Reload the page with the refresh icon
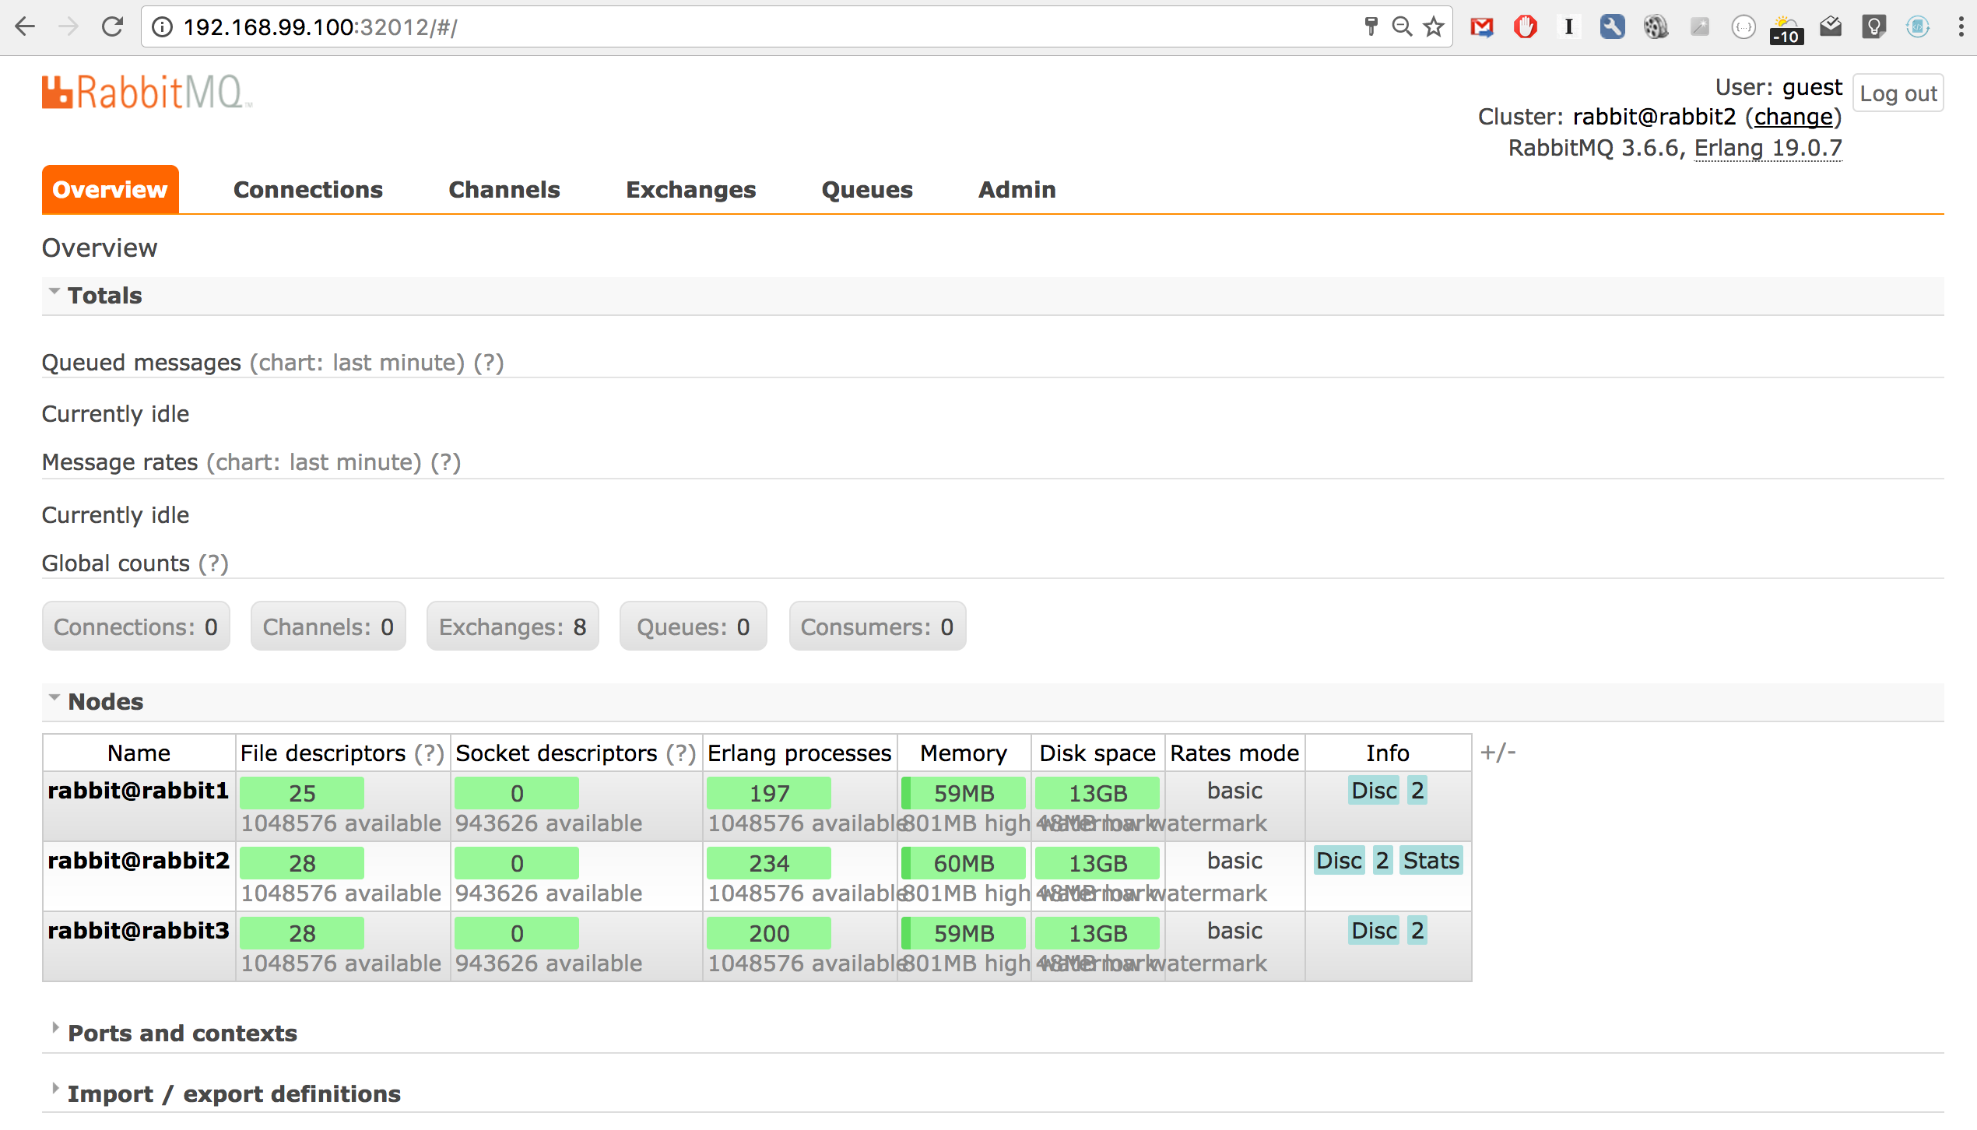 click(113, 27)
